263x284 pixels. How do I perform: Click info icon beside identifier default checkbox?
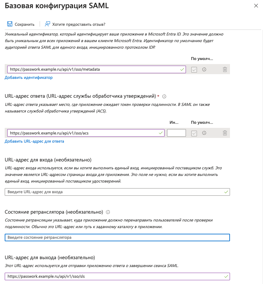pos(204,69)
